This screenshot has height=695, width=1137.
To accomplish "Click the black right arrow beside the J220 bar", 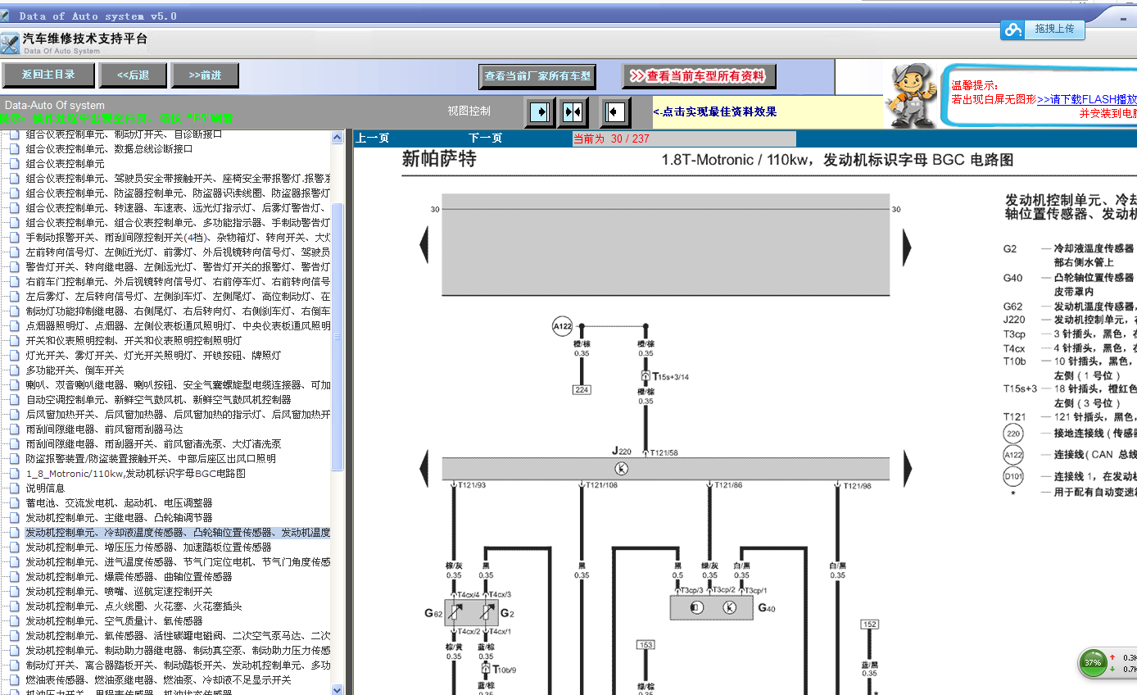I will pyautogui.click(x=907, y=469).
